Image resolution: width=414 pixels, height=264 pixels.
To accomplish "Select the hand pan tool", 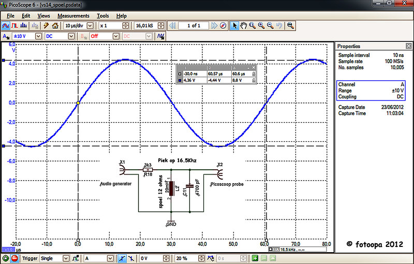I will (243, 25).
